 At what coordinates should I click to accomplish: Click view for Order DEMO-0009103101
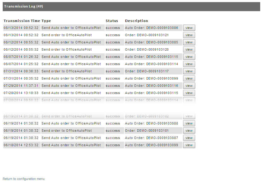pos(189,131)
